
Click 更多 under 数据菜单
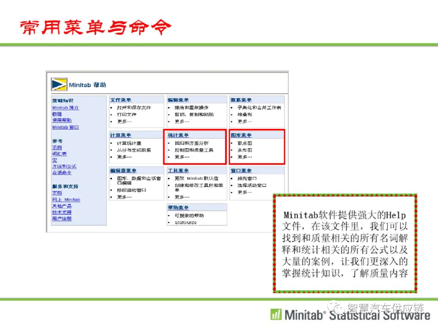click(x=245, y=121)
